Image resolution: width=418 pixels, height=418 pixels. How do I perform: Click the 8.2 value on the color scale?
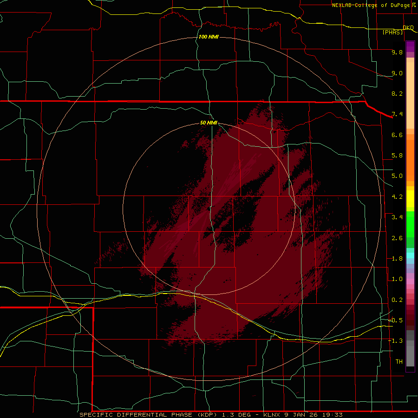pos(397,93)
